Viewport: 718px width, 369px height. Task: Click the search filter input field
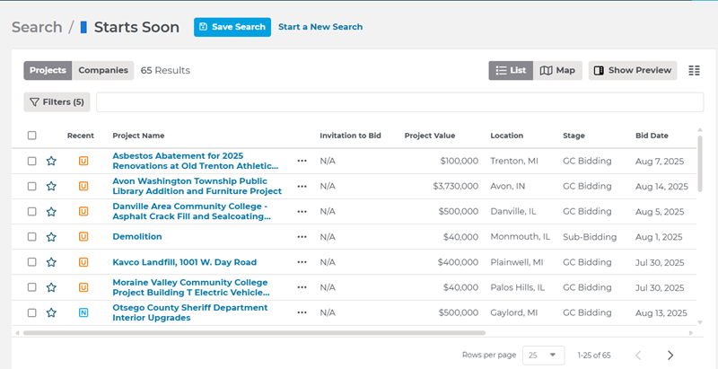(x=399, y=102)
